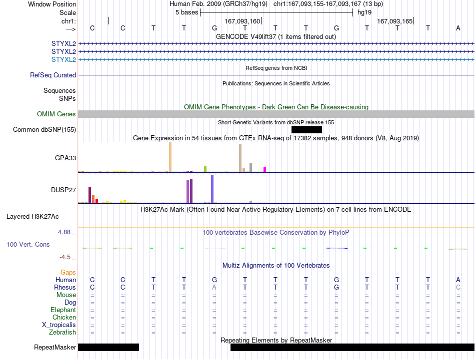
Task: Open the Layered H3K27Ac track label
Action: tap(32, 217)
